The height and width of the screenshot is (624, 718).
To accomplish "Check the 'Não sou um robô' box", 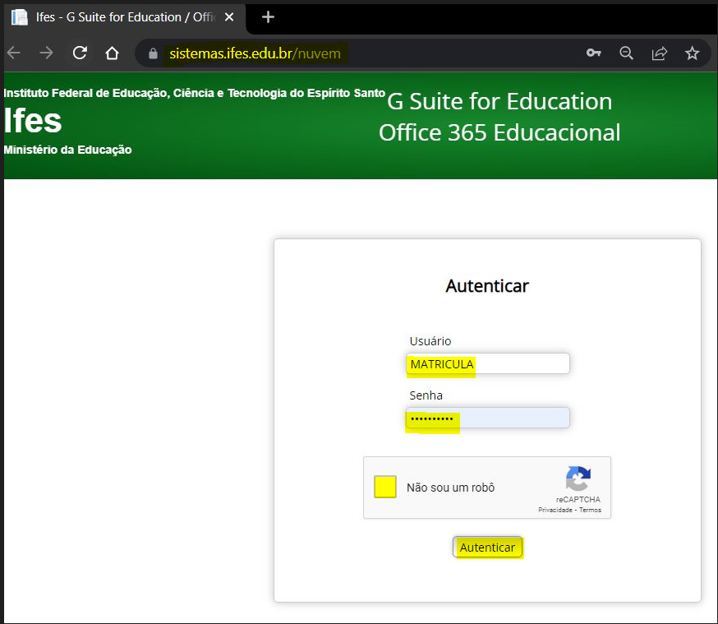I will tap(385, 487).
